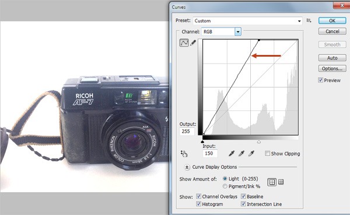The height and width of the screenshot is (215, 350).
Task: Select Light (0-255) radio button
Action: (x=225, y=179)
